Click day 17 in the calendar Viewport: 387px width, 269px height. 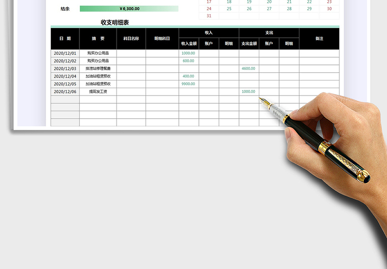pos(209,2)
